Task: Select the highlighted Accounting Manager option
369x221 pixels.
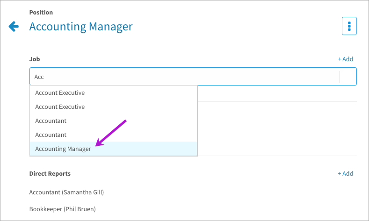Action: click(x=114, y=149)
